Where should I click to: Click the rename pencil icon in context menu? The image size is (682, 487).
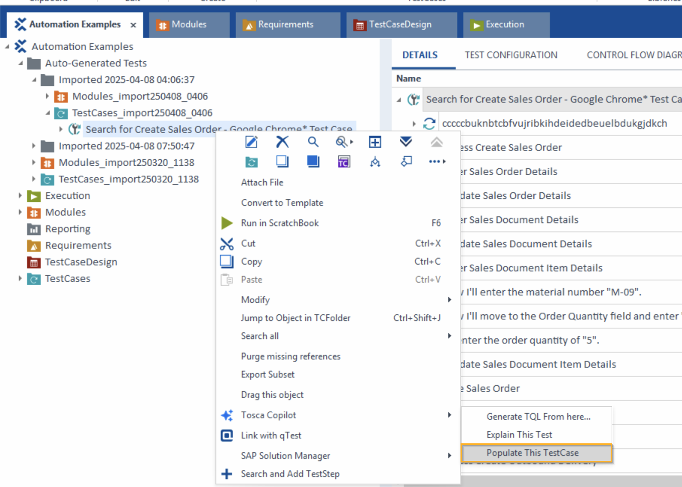coord(251,142)
